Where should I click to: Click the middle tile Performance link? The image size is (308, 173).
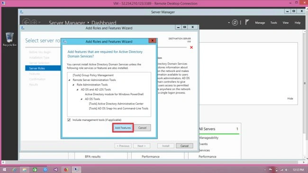coord(151,157)
